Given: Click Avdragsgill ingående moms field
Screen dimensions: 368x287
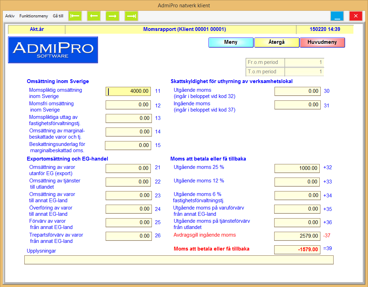Looking at the screenshot, I should (x=297, y=236).
